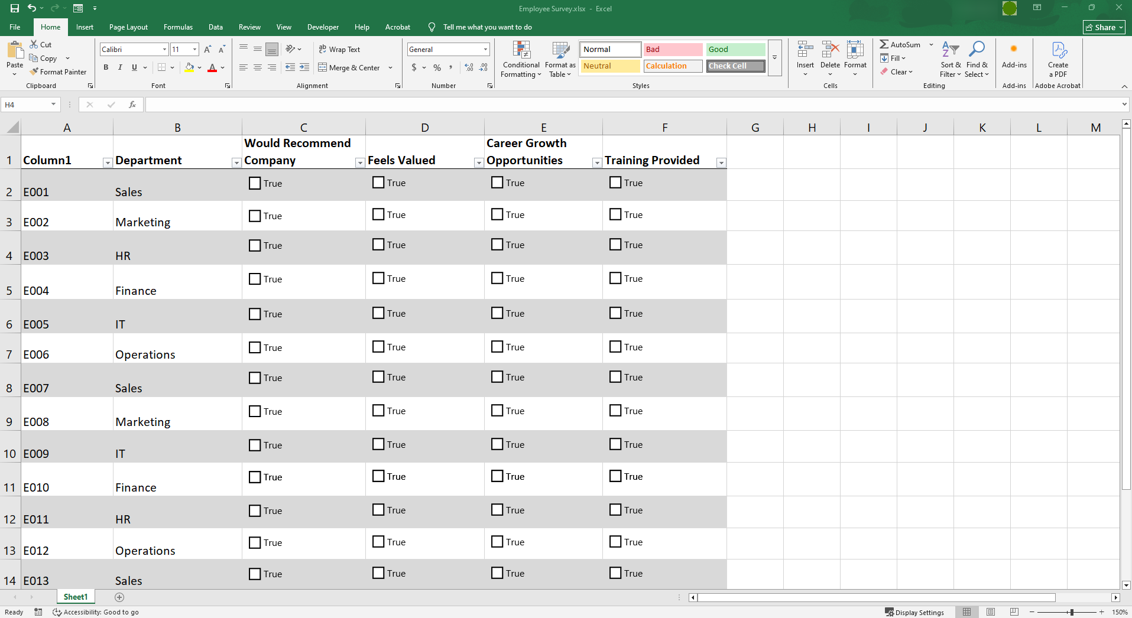Click Accounting dollar format icon
The height and width of the screenshot is (618, 1132).
414,67
